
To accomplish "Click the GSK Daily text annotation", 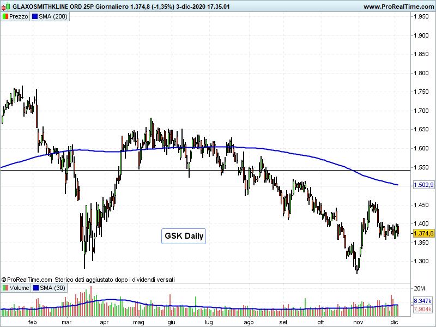I will click(x=184, y=236).
